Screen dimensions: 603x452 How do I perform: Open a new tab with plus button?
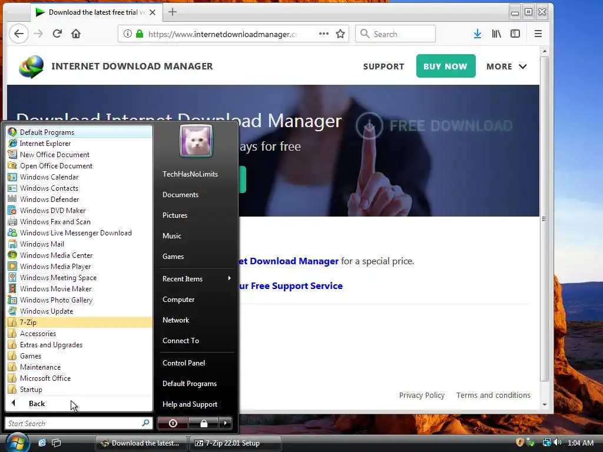[173, 12]
